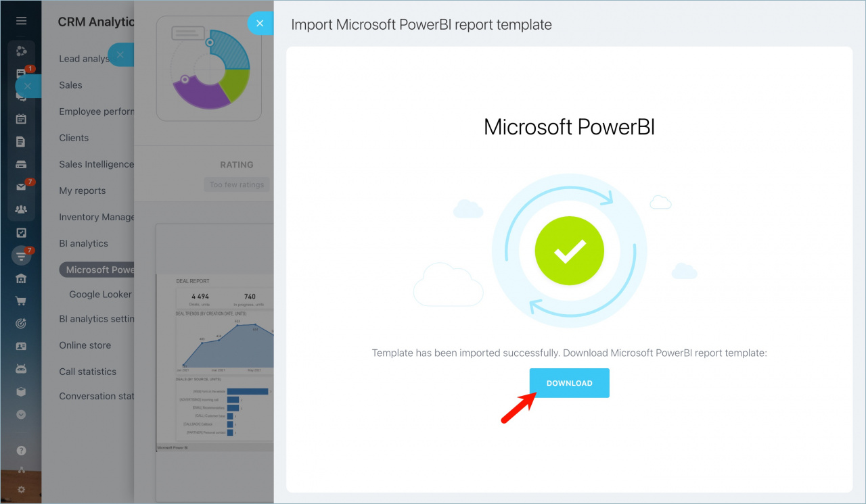Select Sales in CRM Analytics menu
This screenshot has width=866, height=504.
72,85
